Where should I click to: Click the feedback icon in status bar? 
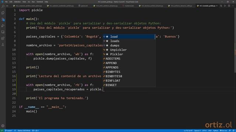(230, 131)
